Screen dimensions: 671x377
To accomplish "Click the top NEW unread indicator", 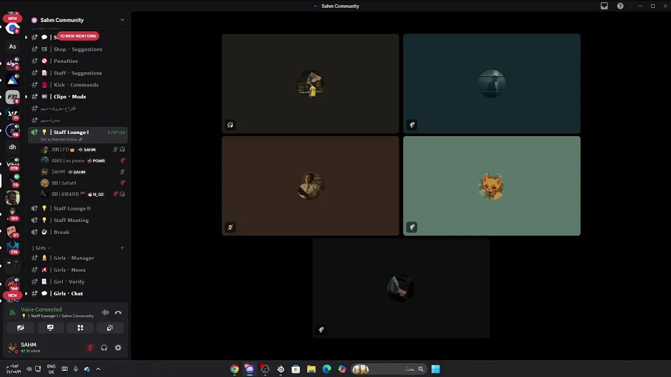I will click(13, 18).
